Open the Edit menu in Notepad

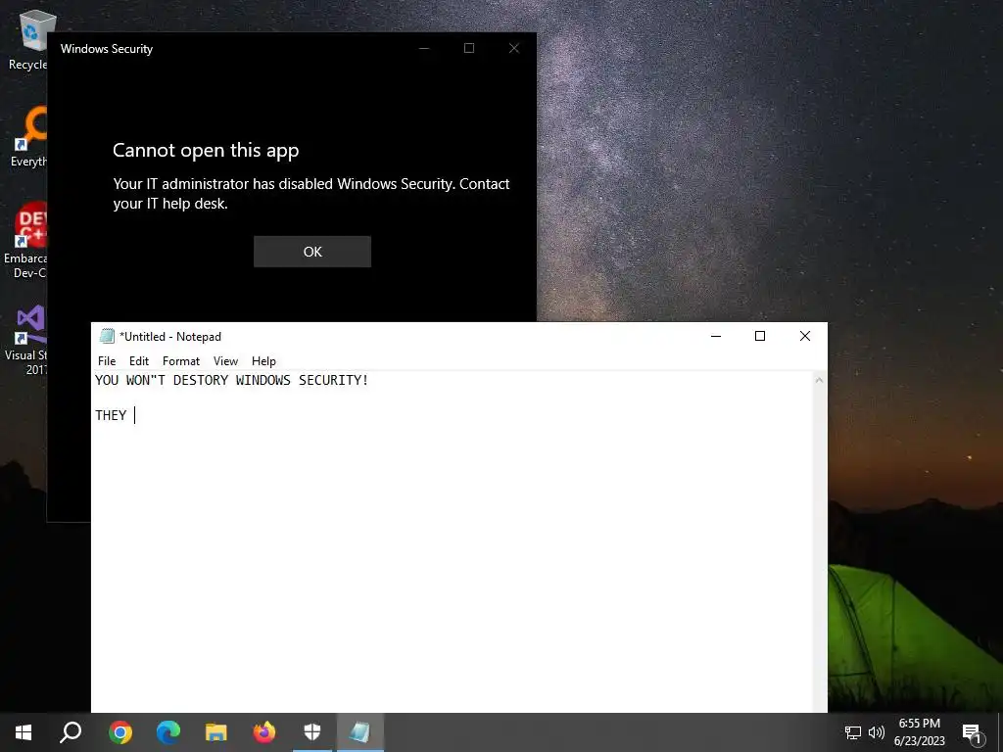[139, 361]
